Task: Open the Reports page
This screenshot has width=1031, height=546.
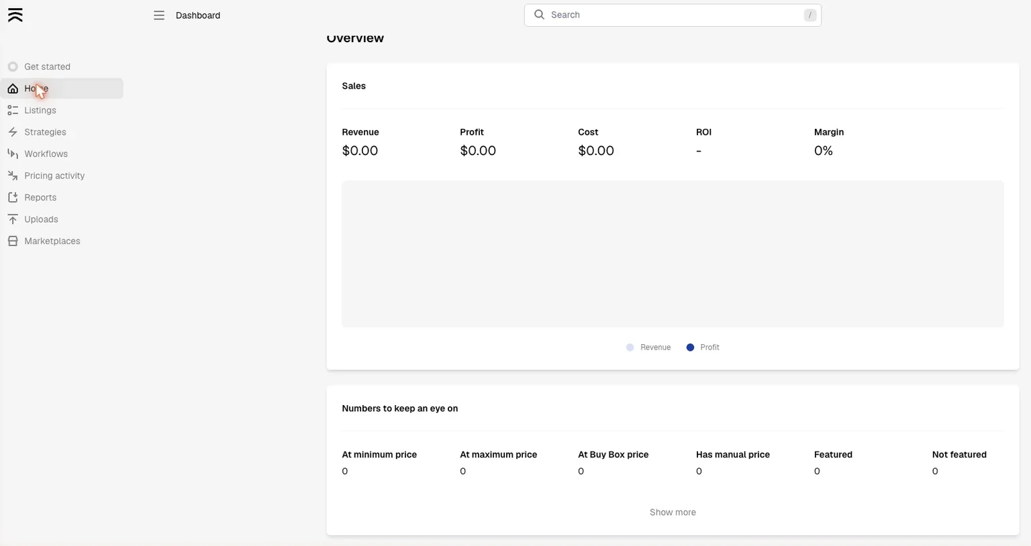Action: tap(62, 197)
